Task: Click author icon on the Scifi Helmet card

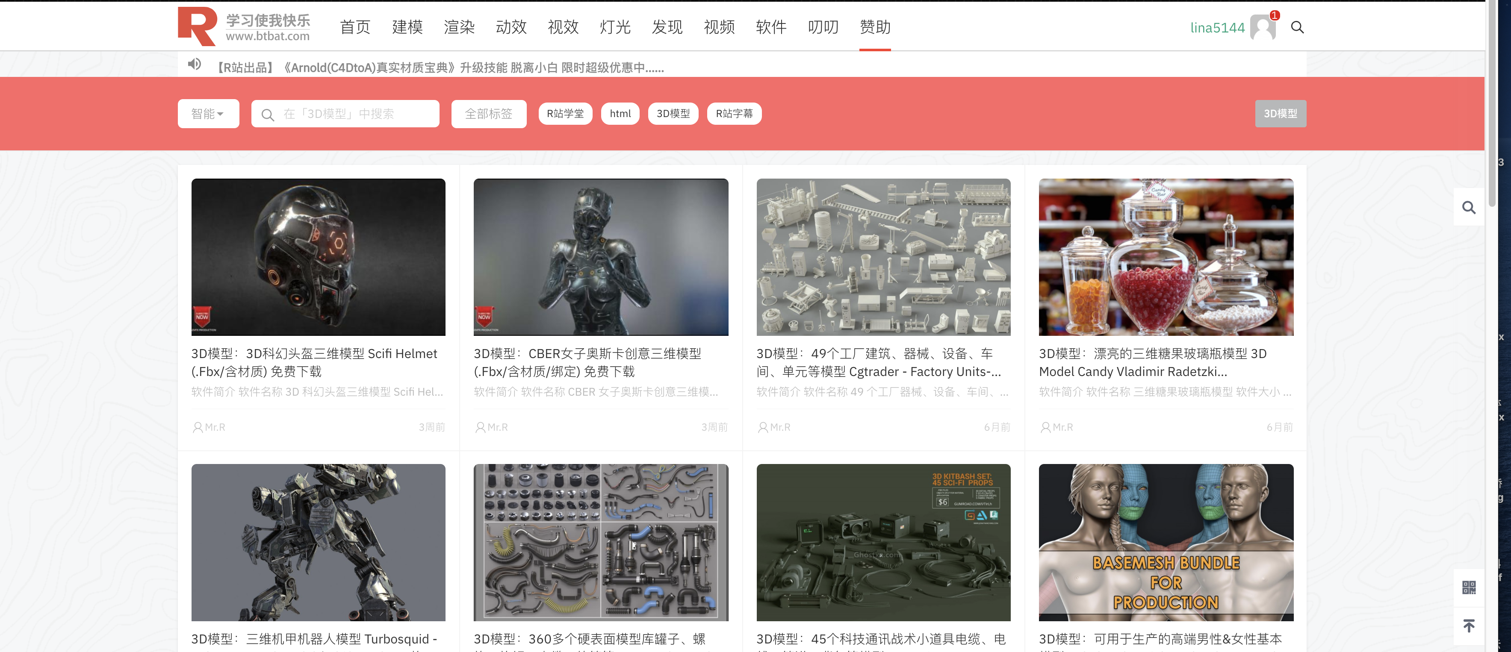Action: click(x=198, y=427)
